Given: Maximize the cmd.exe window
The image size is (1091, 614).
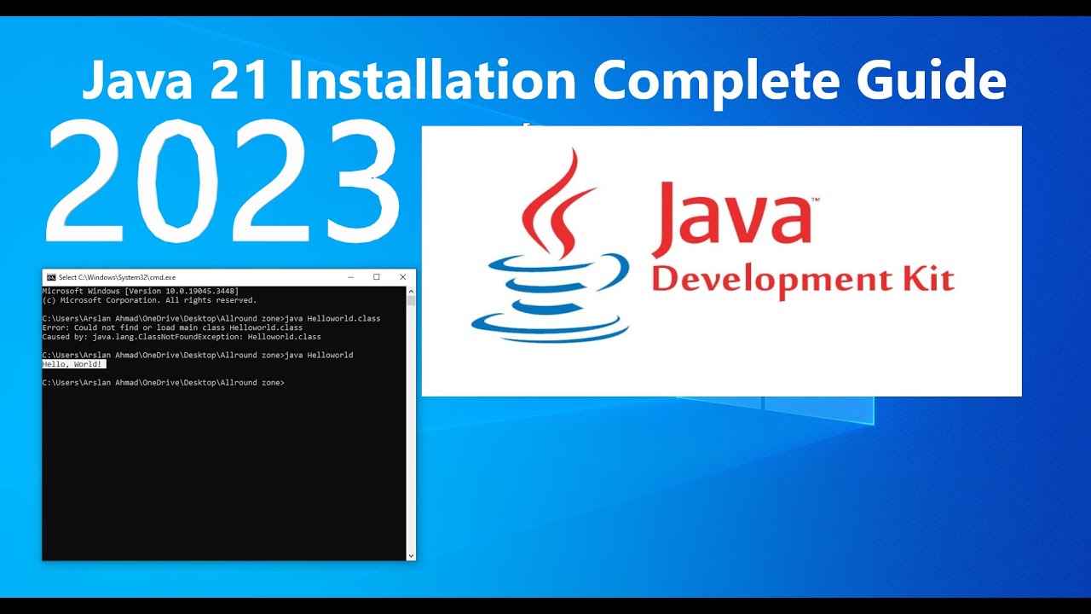Looking at the screenshot, I should [377, 277].
